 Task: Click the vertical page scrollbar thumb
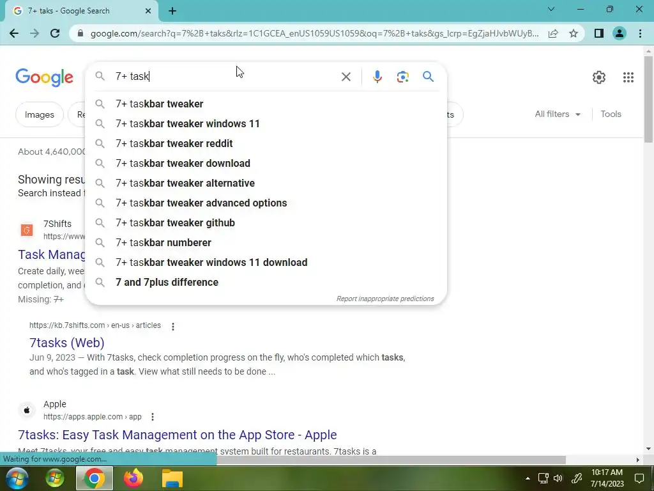648,99
